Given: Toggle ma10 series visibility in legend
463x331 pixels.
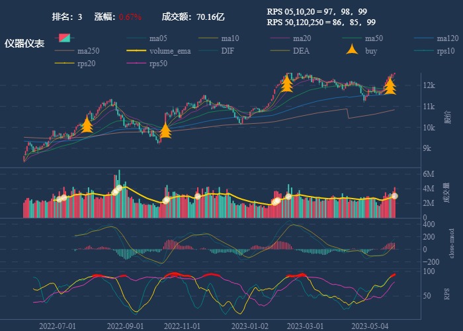Looking at the screenshot, I should (230, 38).
